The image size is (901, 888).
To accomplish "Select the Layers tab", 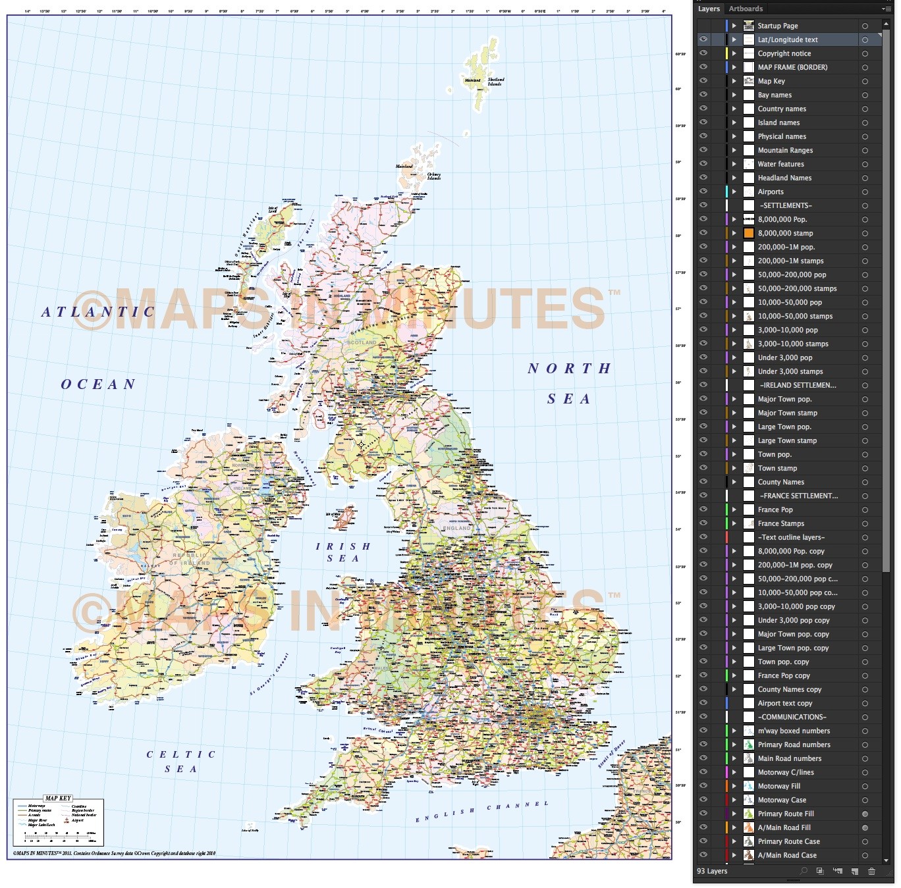I will [x=709, y=9].
